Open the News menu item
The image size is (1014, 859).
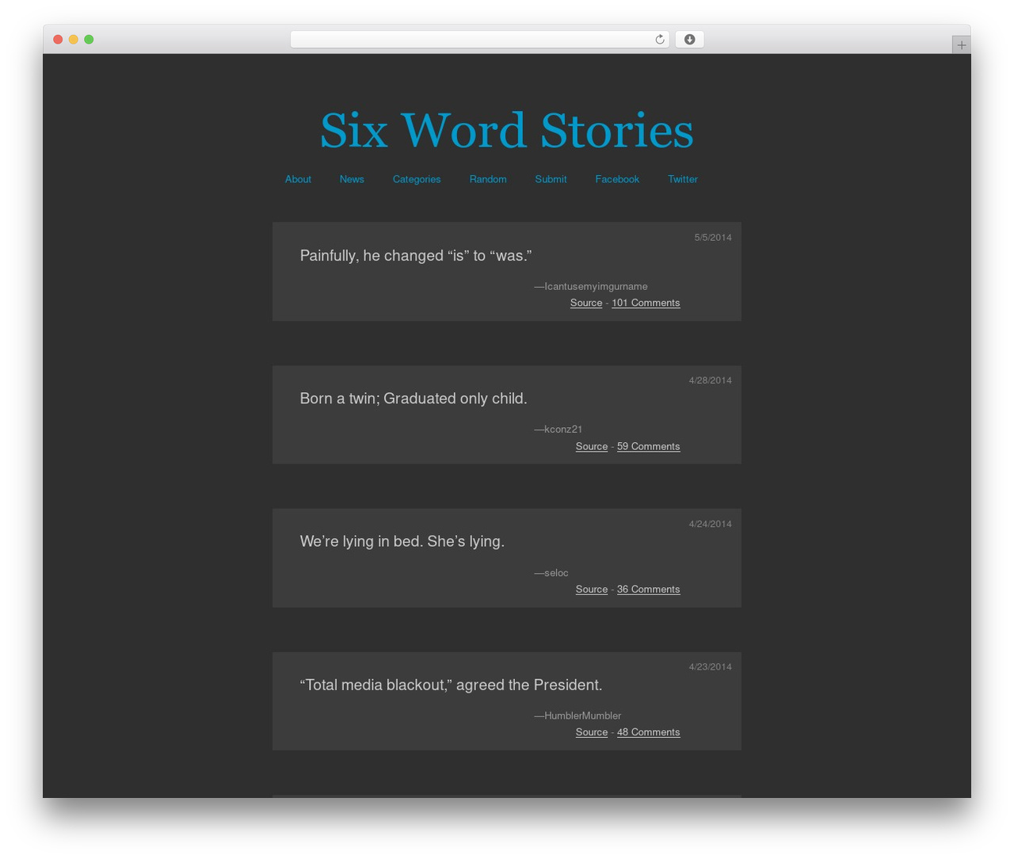point(352,179)
